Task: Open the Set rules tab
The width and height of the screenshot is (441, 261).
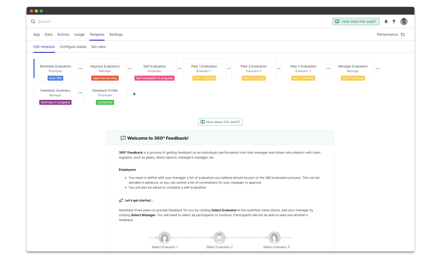Action: click(98, 47)
